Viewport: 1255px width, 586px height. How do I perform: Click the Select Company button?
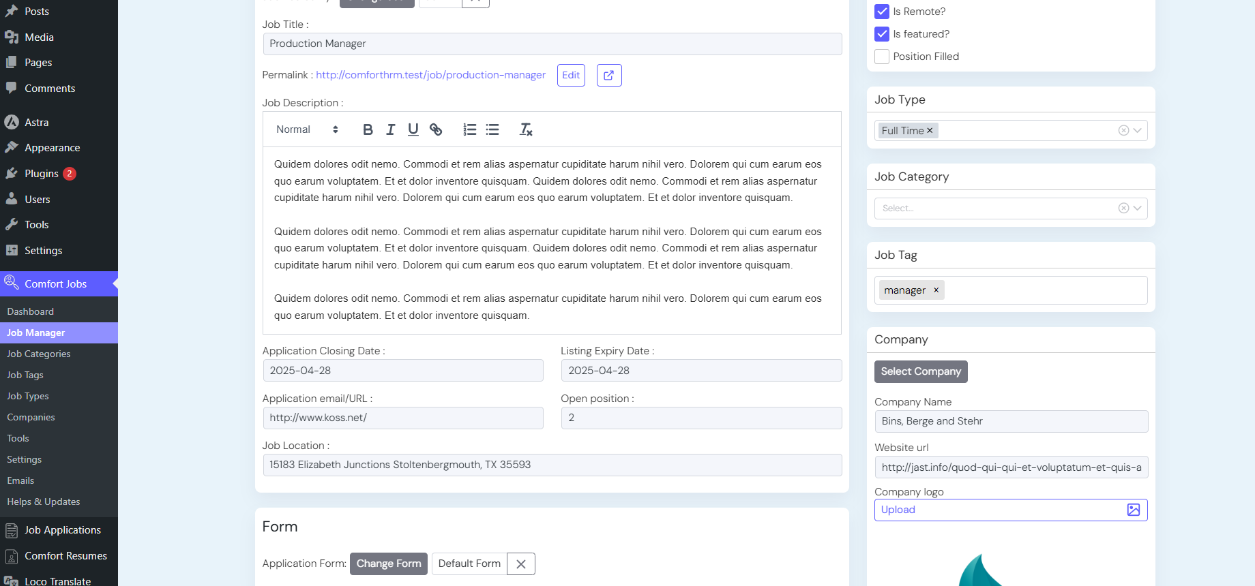click(x=921, y=371)
